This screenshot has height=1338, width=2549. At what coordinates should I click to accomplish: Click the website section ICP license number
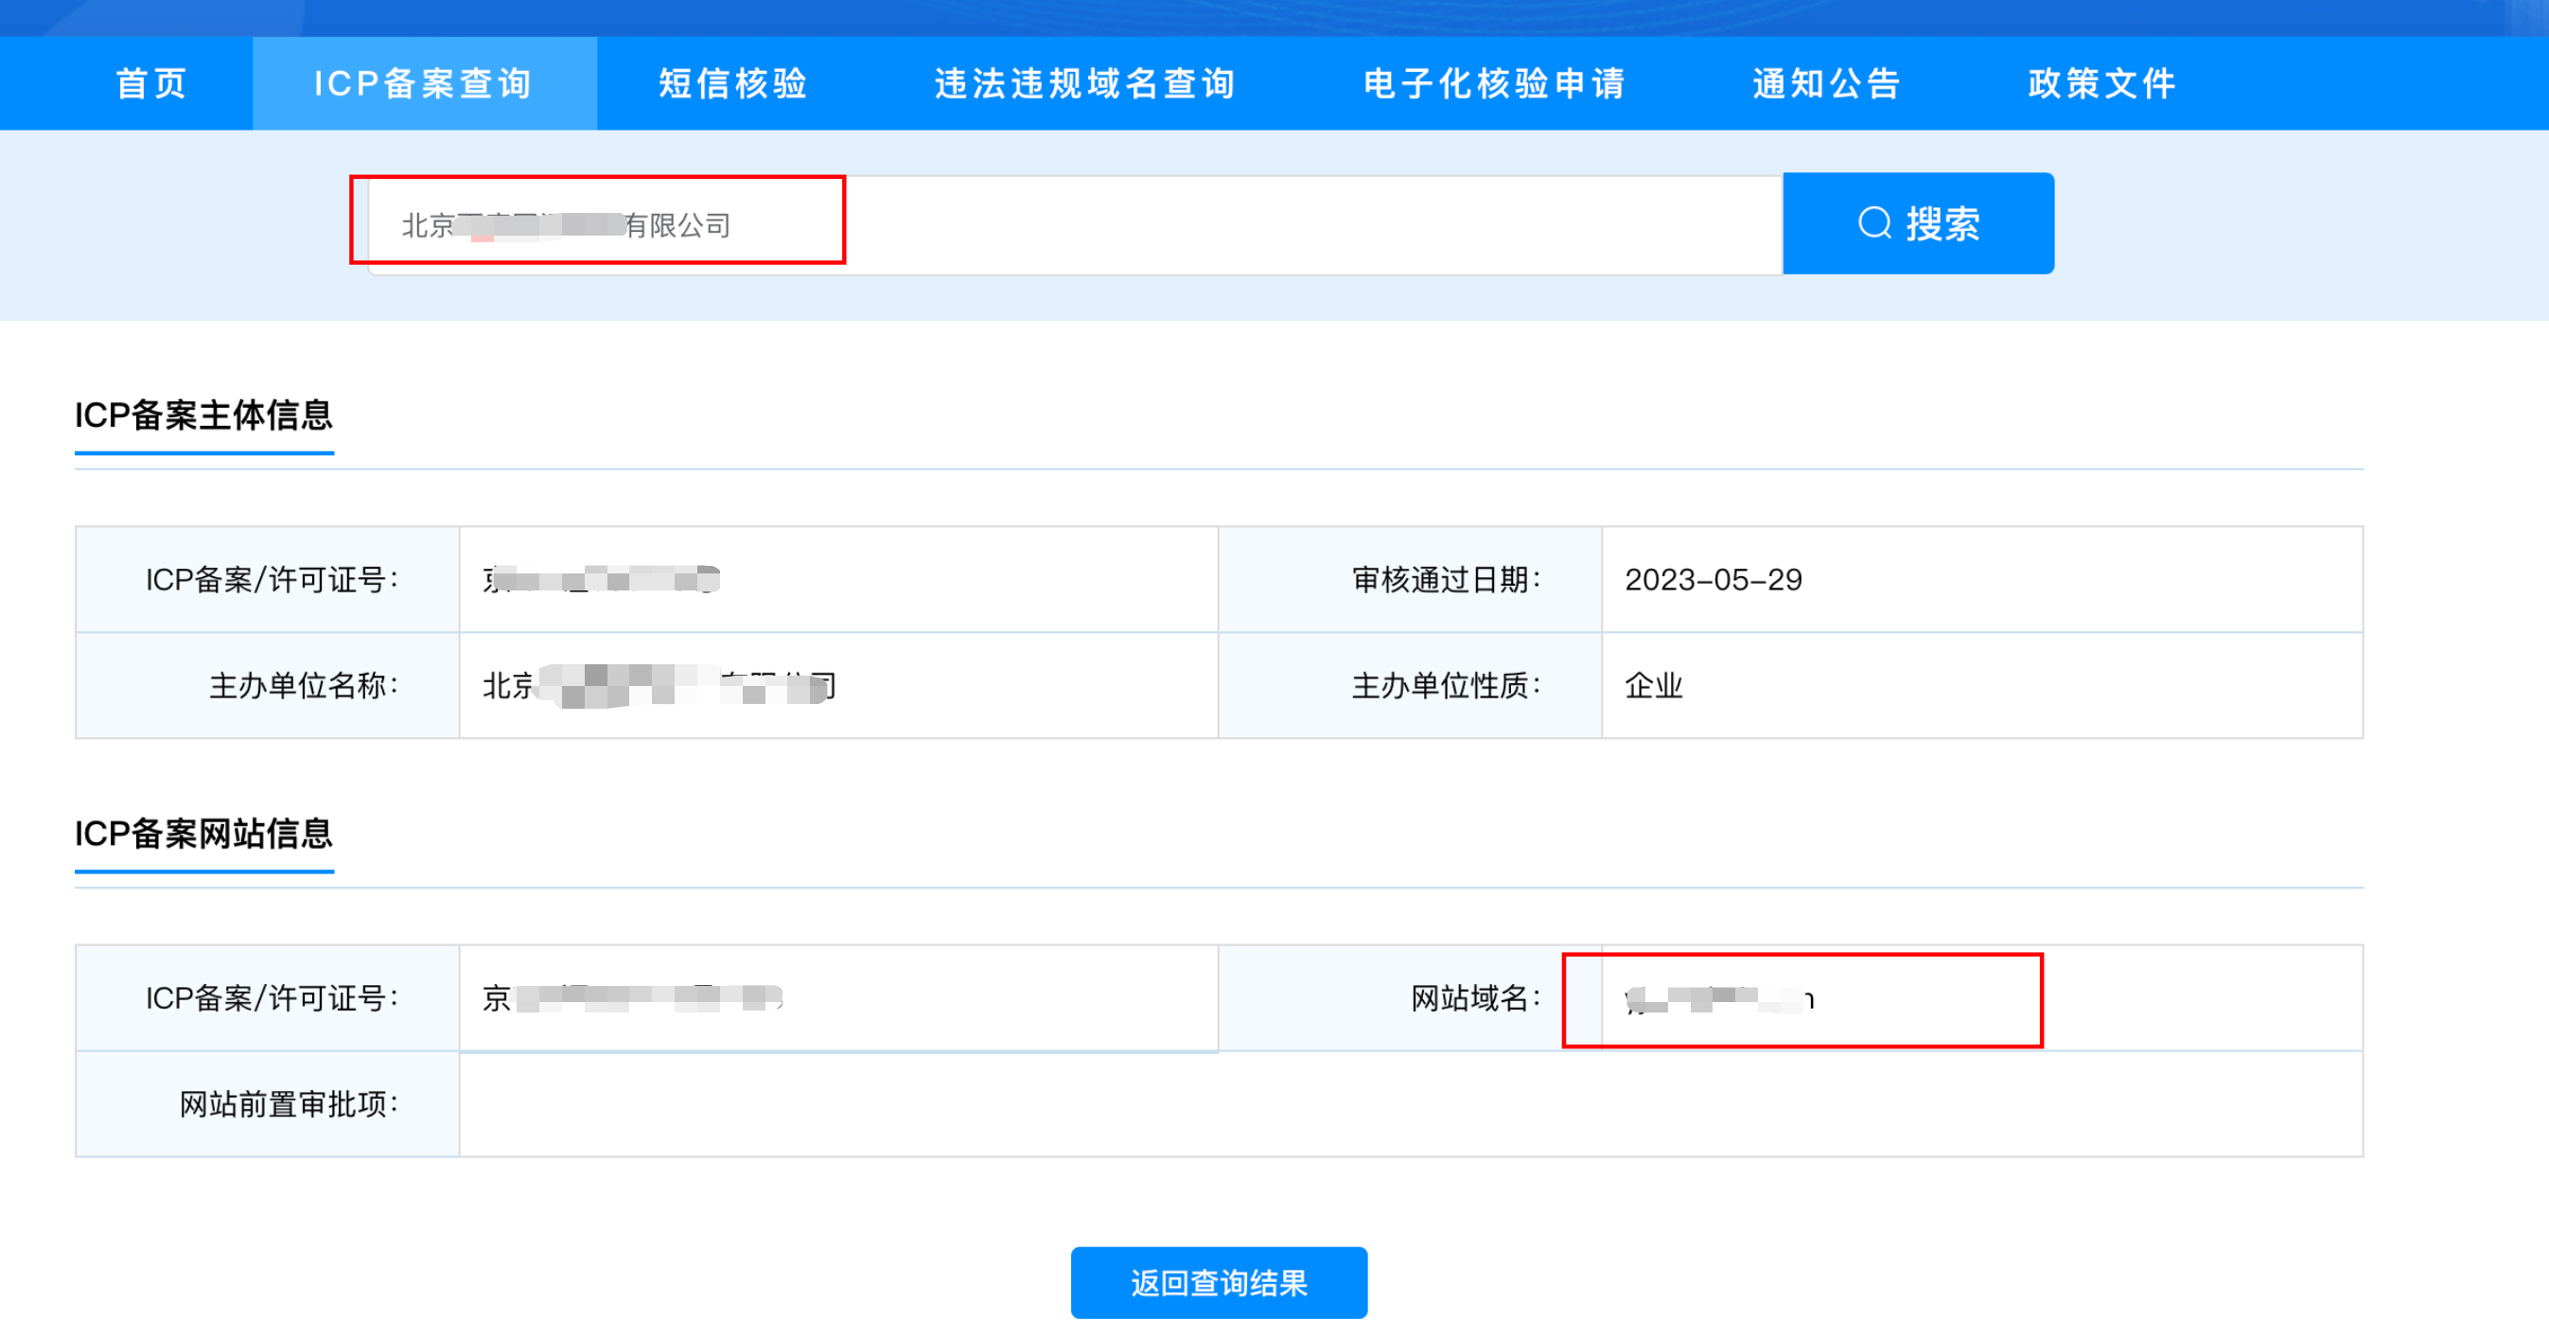[633, 998]
